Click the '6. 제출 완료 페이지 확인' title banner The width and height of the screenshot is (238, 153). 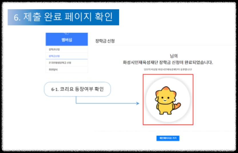tap(63, 17)
